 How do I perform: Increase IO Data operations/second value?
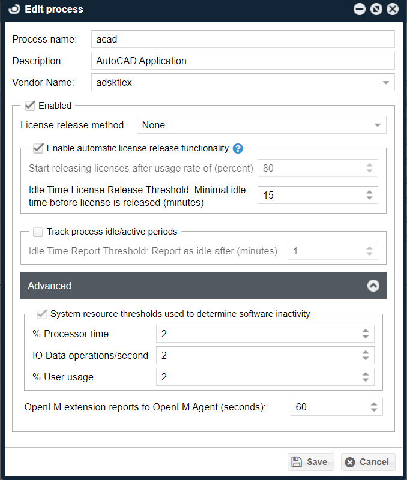pyautogui.click(x=366, y=352)
